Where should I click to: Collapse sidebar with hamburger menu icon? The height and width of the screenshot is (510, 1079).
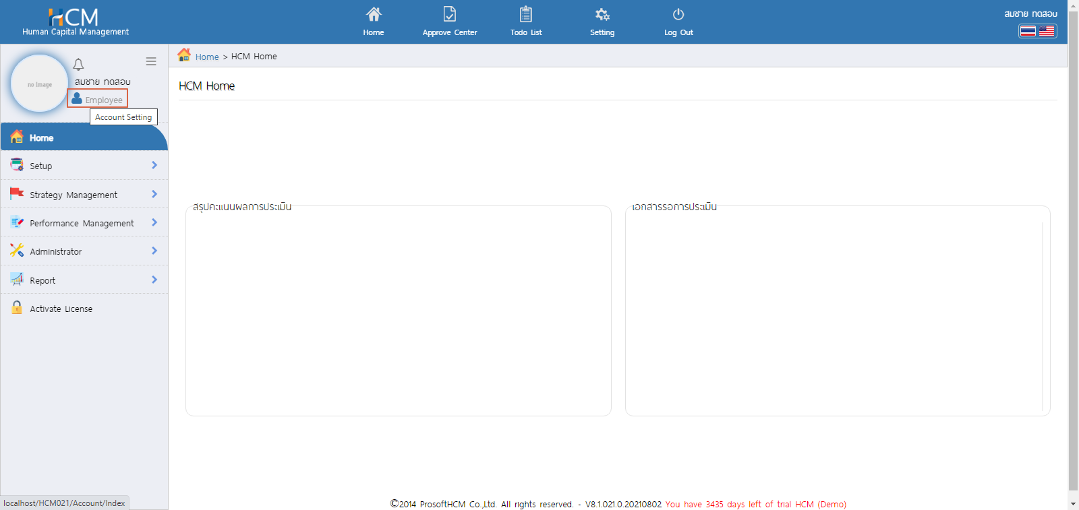pyautogui.click(x=151, y=61)
